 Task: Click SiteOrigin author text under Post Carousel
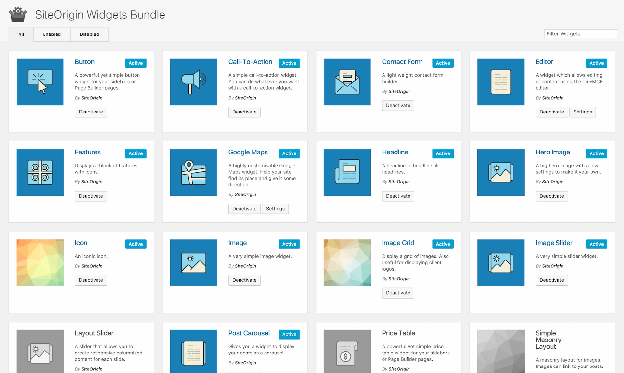pos(245,363)
